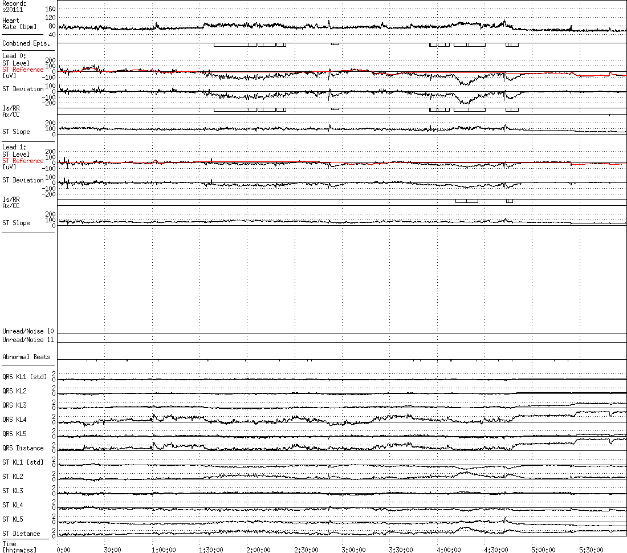This screenshot has width=627, height=553.
Task: Click the 'Time [hh:mm:ss]' axis label
Action: coord(19,547)
